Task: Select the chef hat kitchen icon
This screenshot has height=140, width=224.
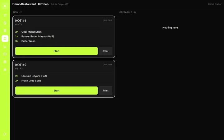Action: (x=5, y=39)
